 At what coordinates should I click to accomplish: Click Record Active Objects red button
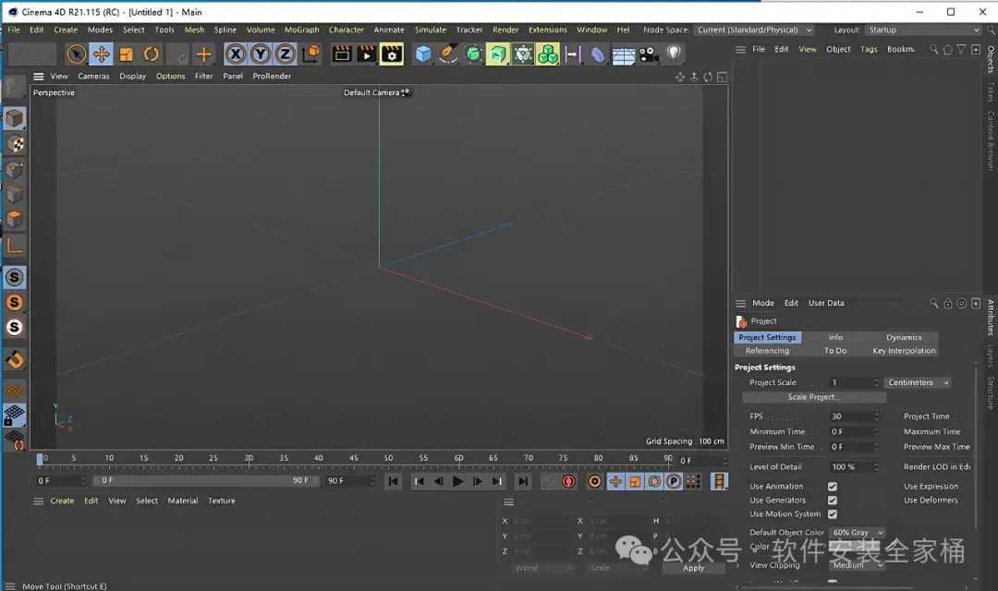[x=568, y=482]
